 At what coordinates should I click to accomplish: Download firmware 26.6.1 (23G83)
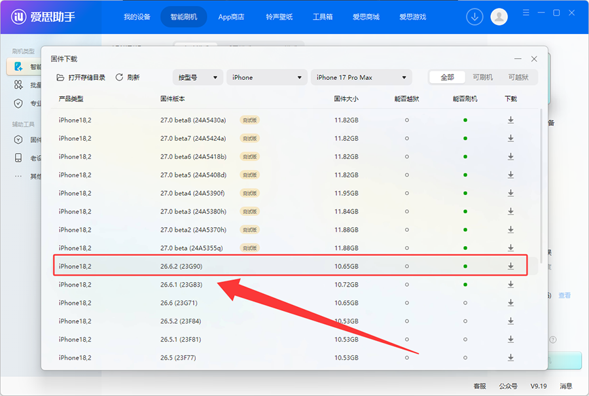coord(510,285)
